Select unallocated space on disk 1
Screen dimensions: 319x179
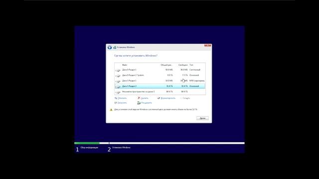[160, 91]
